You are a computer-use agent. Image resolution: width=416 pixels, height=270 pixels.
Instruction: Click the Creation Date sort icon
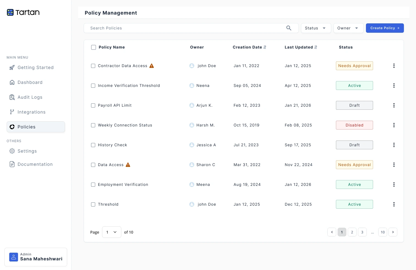(265, 47)
